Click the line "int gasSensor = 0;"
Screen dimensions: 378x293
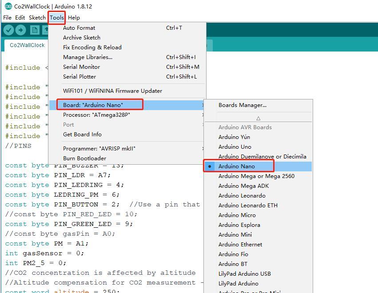point(44,253)
